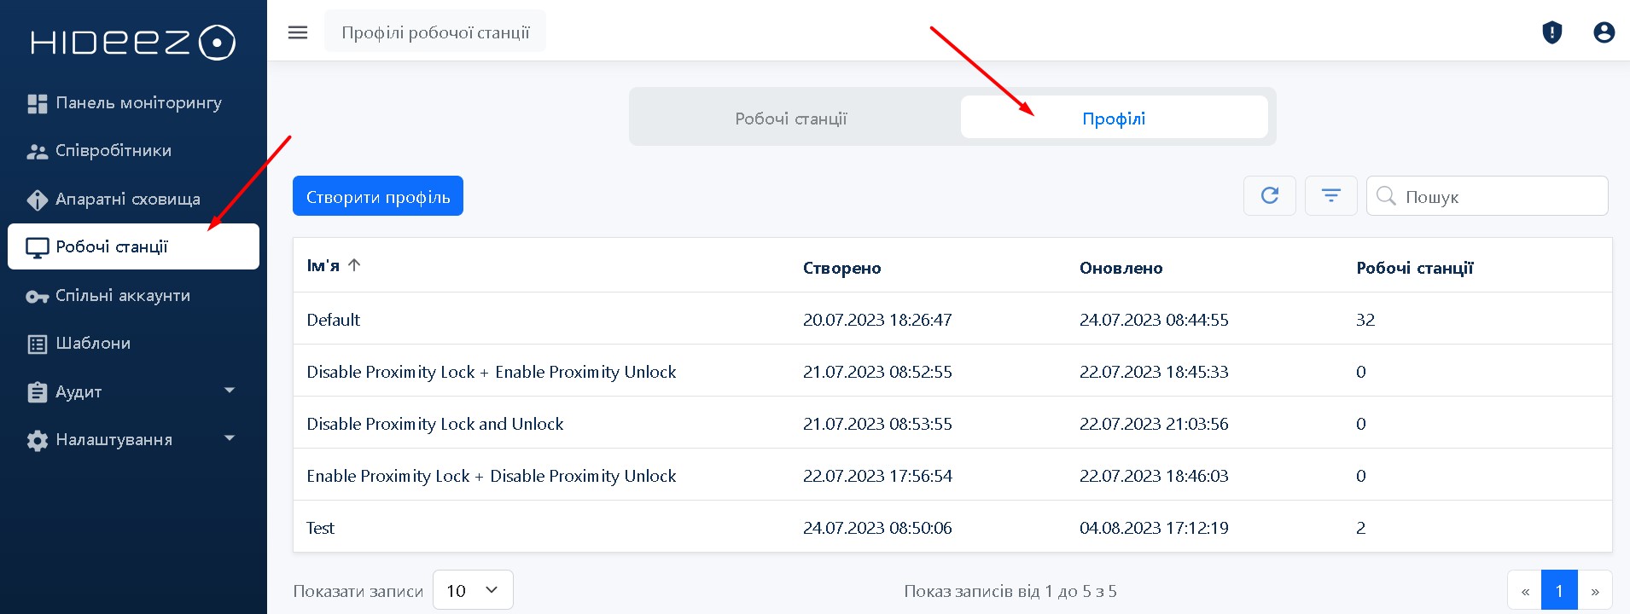Image resolution: width=1630 pixels, height=614 pixels.
Task: Go to the next page of results
Action: 1594,591
